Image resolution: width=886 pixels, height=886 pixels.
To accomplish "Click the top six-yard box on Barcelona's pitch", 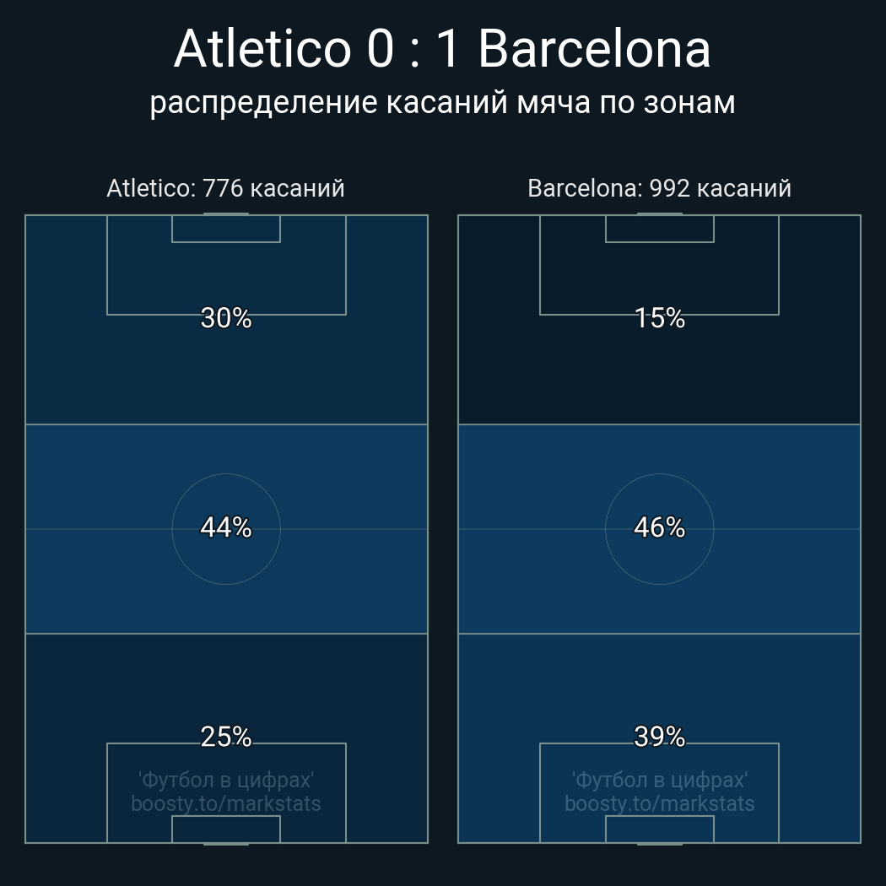I will coord(660,229).
